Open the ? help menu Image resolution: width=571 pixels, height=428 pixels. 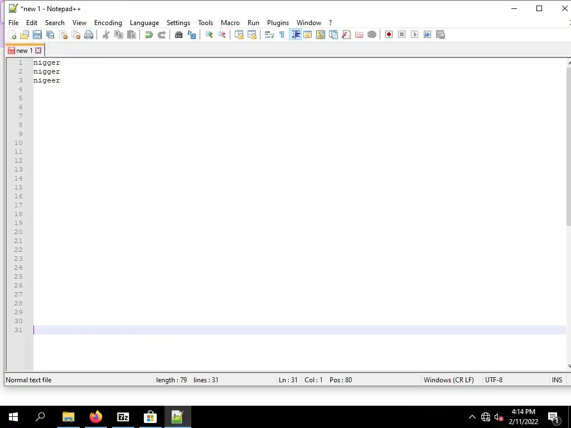pos(330,22)
